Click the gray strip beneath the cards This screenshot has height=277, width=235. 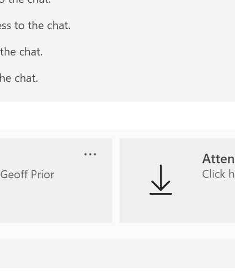click(117, 253)
